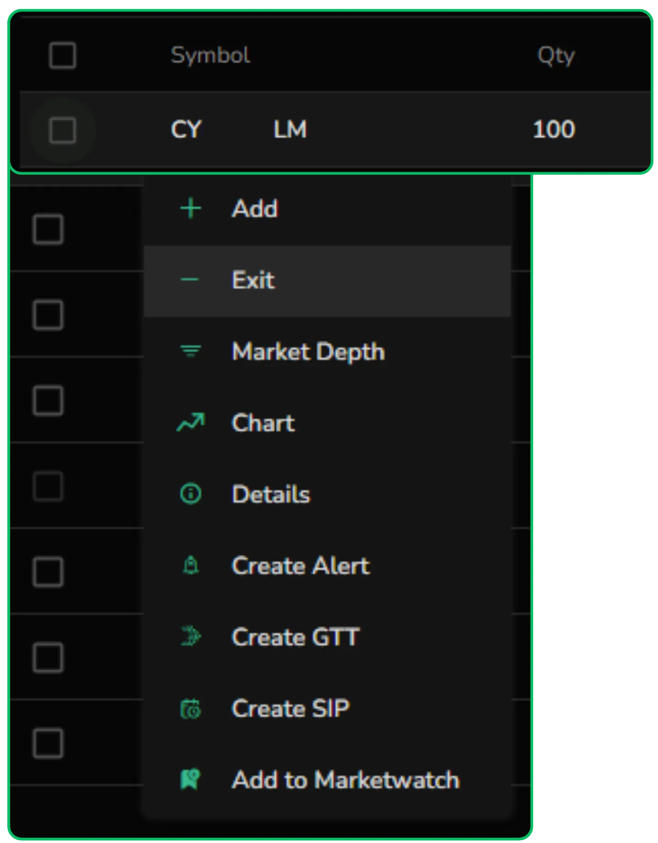Click the icon beside Create GTT
The height and width of the screenshot is (843, 658).
[x=190, y=636]
